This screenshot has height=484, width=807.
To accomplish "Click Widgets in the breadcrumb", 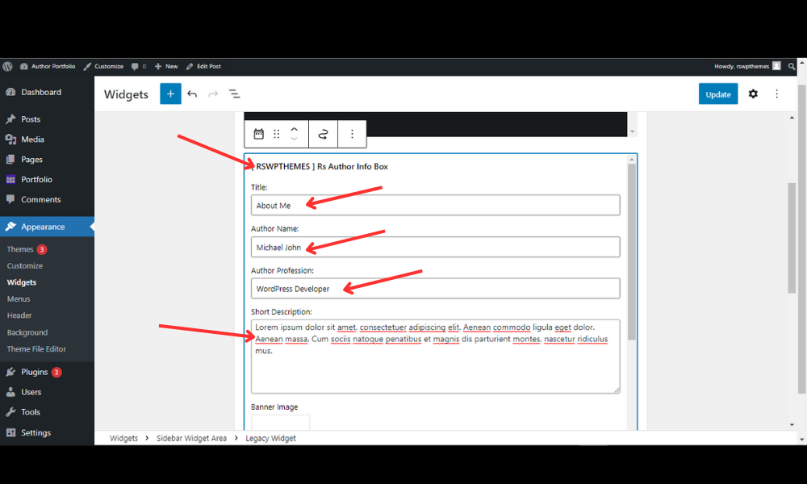I will tap(123, 438).
